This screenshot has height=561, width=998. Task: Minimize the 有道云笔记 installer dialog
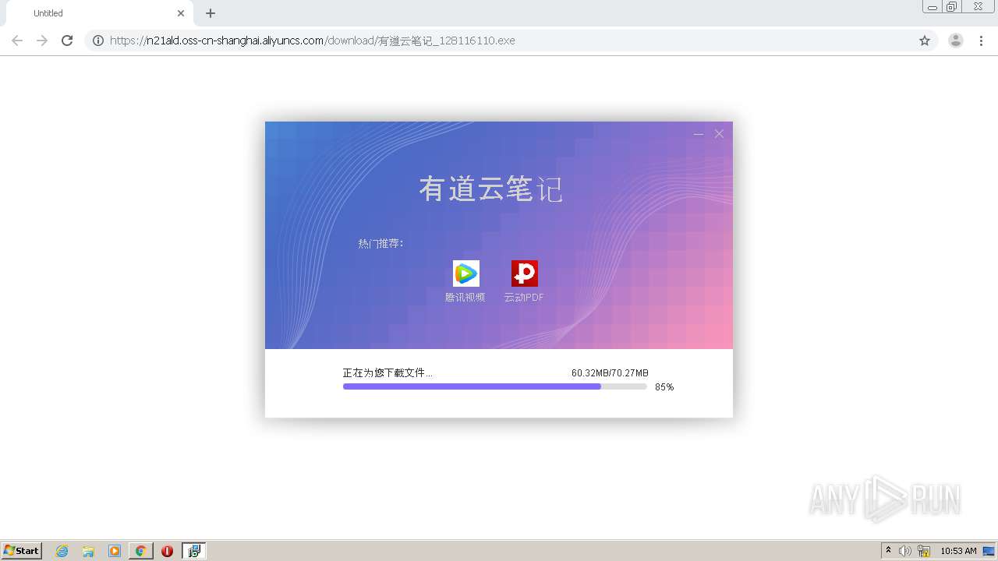coord(699,134)
